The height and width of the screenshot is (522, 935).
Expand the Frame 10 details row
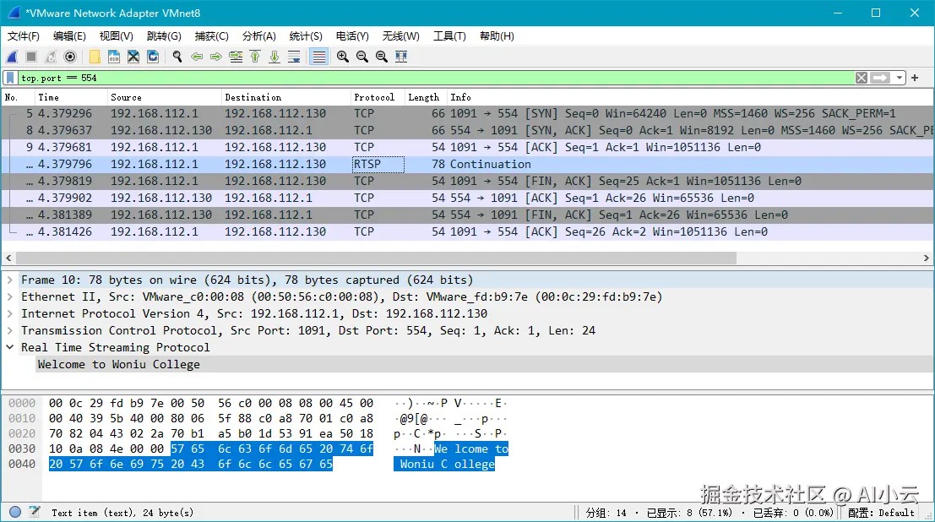click(x=9, y=280)
